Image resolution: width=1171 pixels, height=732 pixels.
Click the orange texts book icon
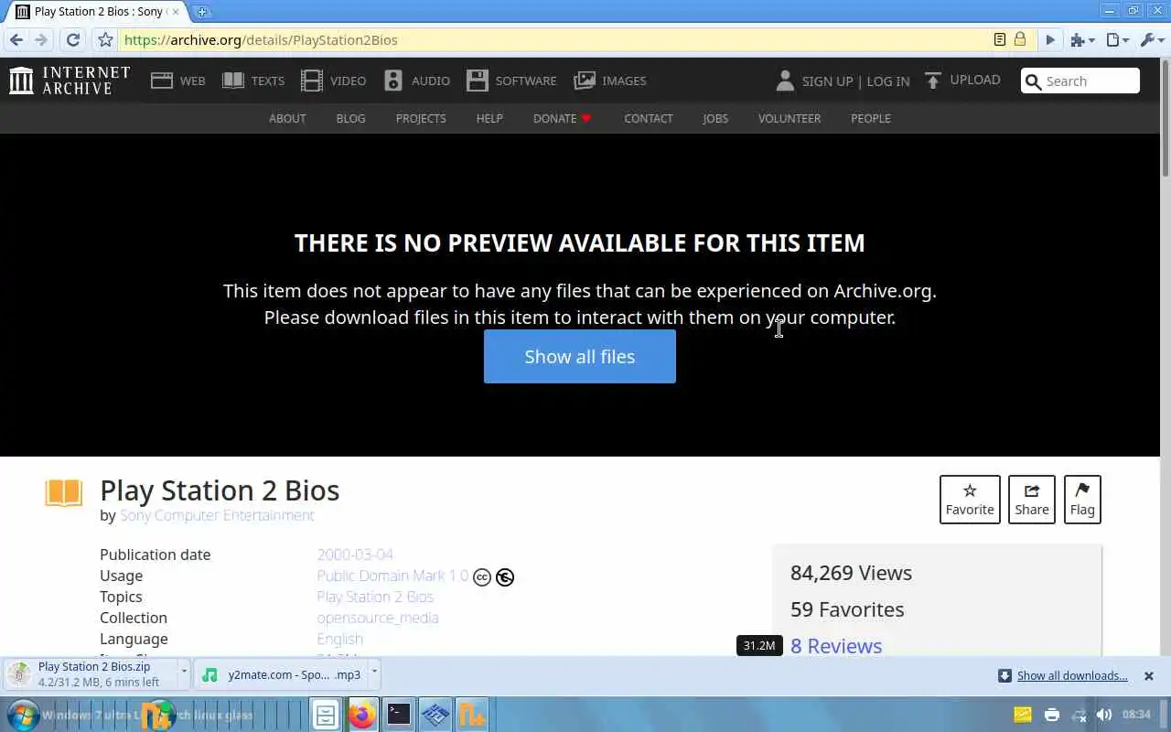point(64,493)
